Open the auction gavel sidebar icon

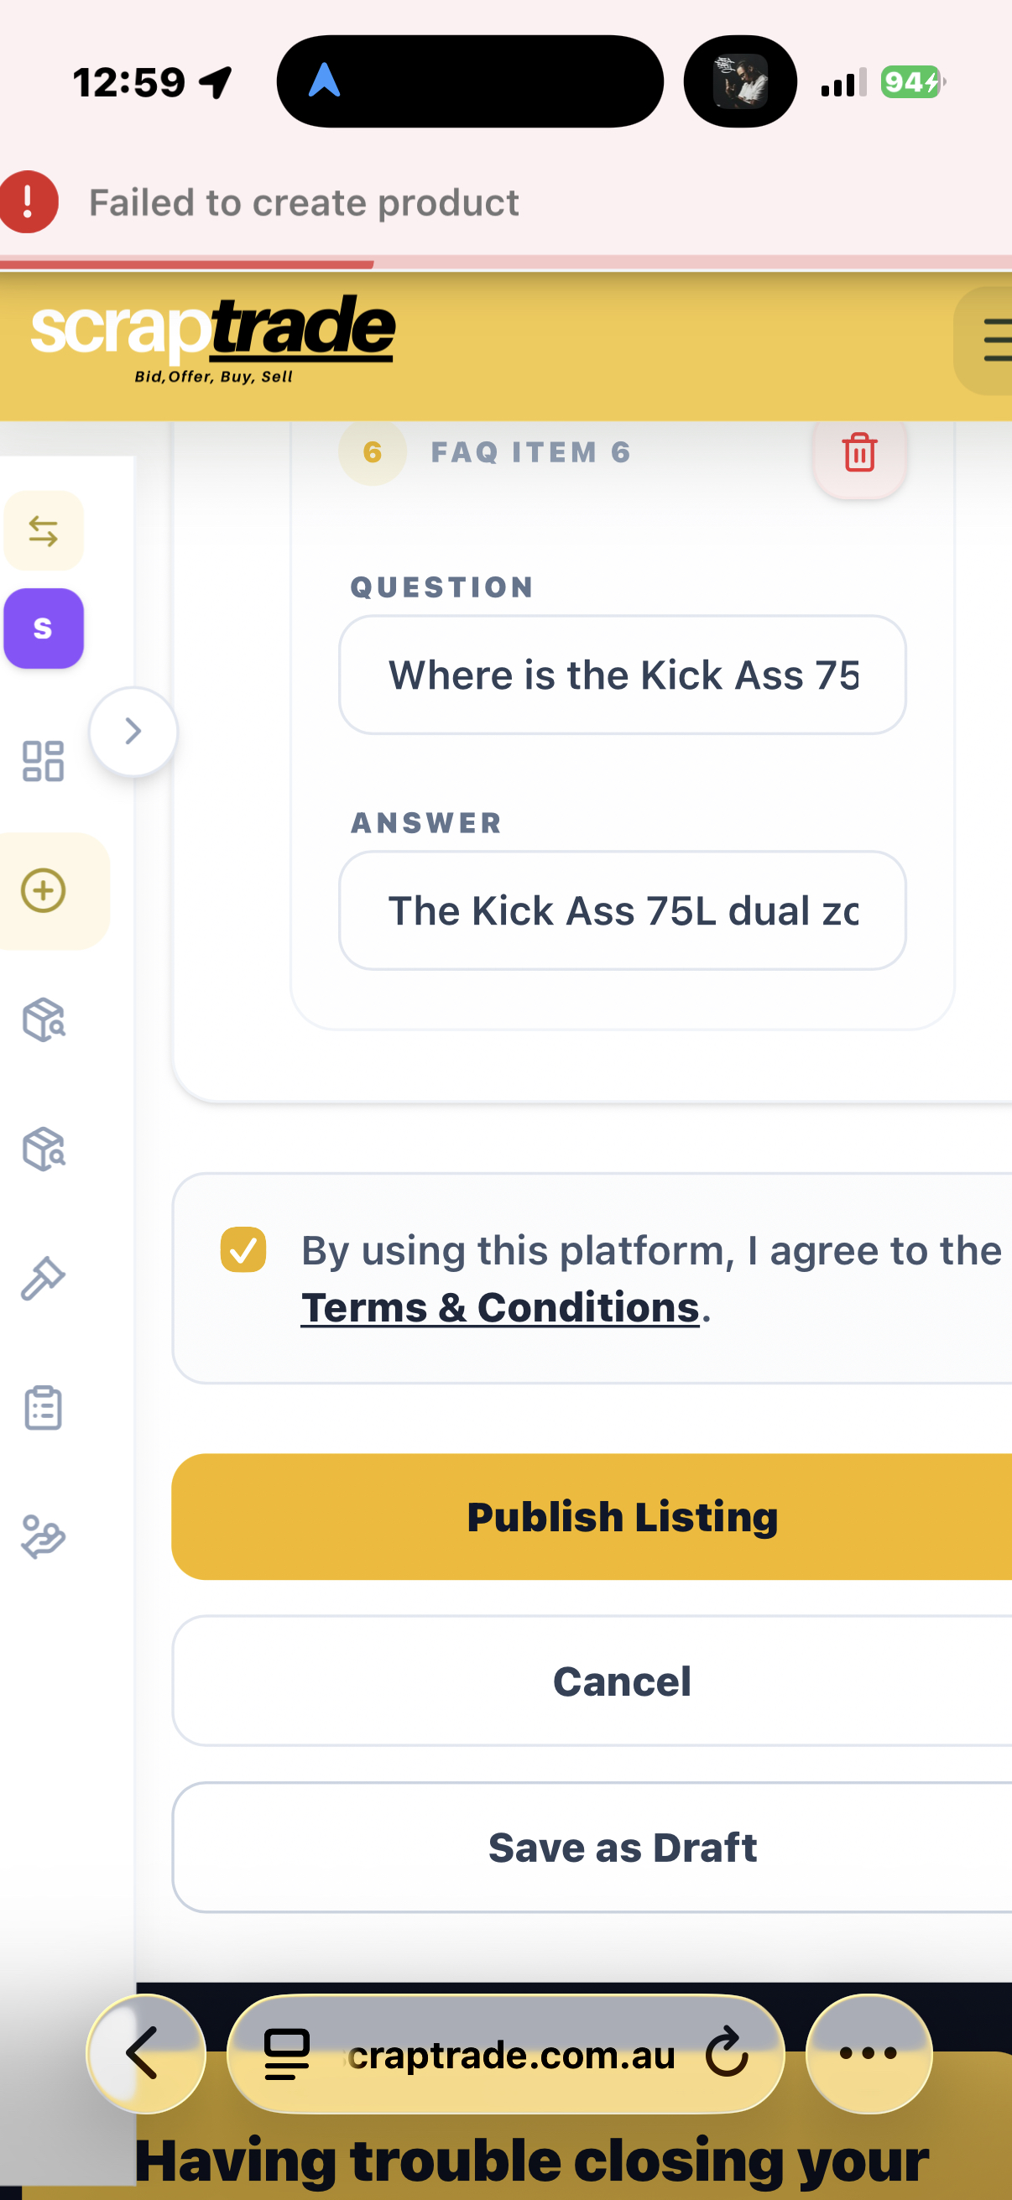coord(44,1279)
